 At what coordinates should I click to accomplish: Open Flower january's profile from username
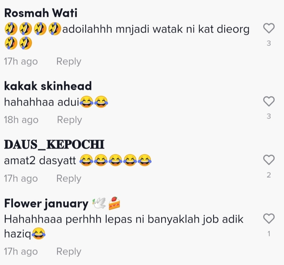46,204
